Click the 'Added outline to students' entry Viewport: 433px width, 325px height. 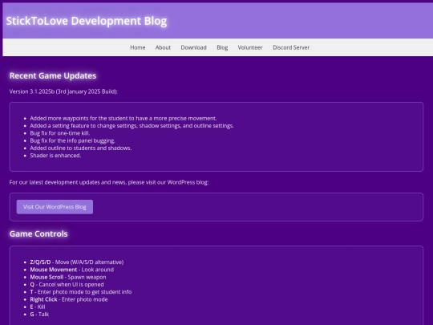tap(81, 148)
